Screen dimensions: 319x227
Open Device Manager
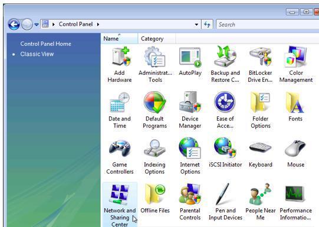(190, 110)
